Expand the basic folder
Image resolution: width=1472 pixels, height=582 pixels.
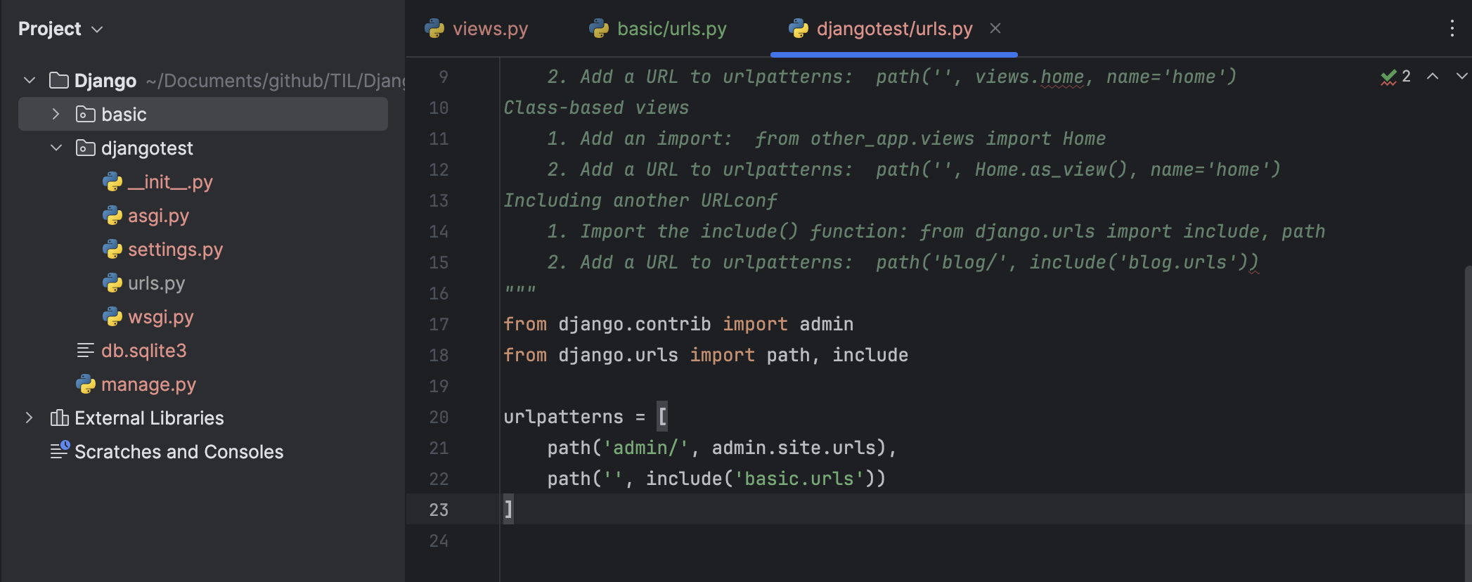coord(56,114)
